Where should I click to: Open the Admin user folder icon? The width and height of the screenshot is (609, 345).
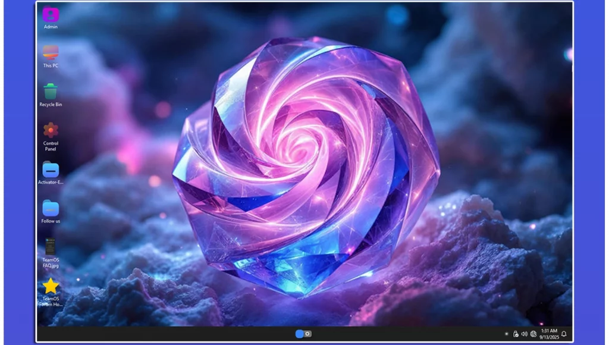pyautogui.click(x=51, y=14)
